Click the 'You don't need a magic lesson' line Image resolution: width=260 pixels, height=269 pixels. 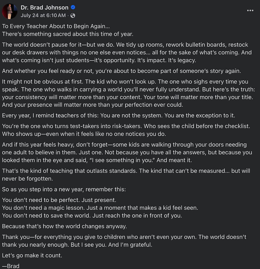tap(100, 208)
